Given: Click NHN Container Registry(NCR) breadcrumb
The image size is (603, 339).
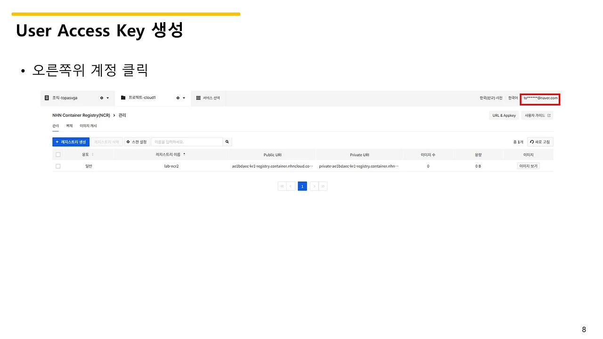Looking at the screenshot, I should pos(81,115).
